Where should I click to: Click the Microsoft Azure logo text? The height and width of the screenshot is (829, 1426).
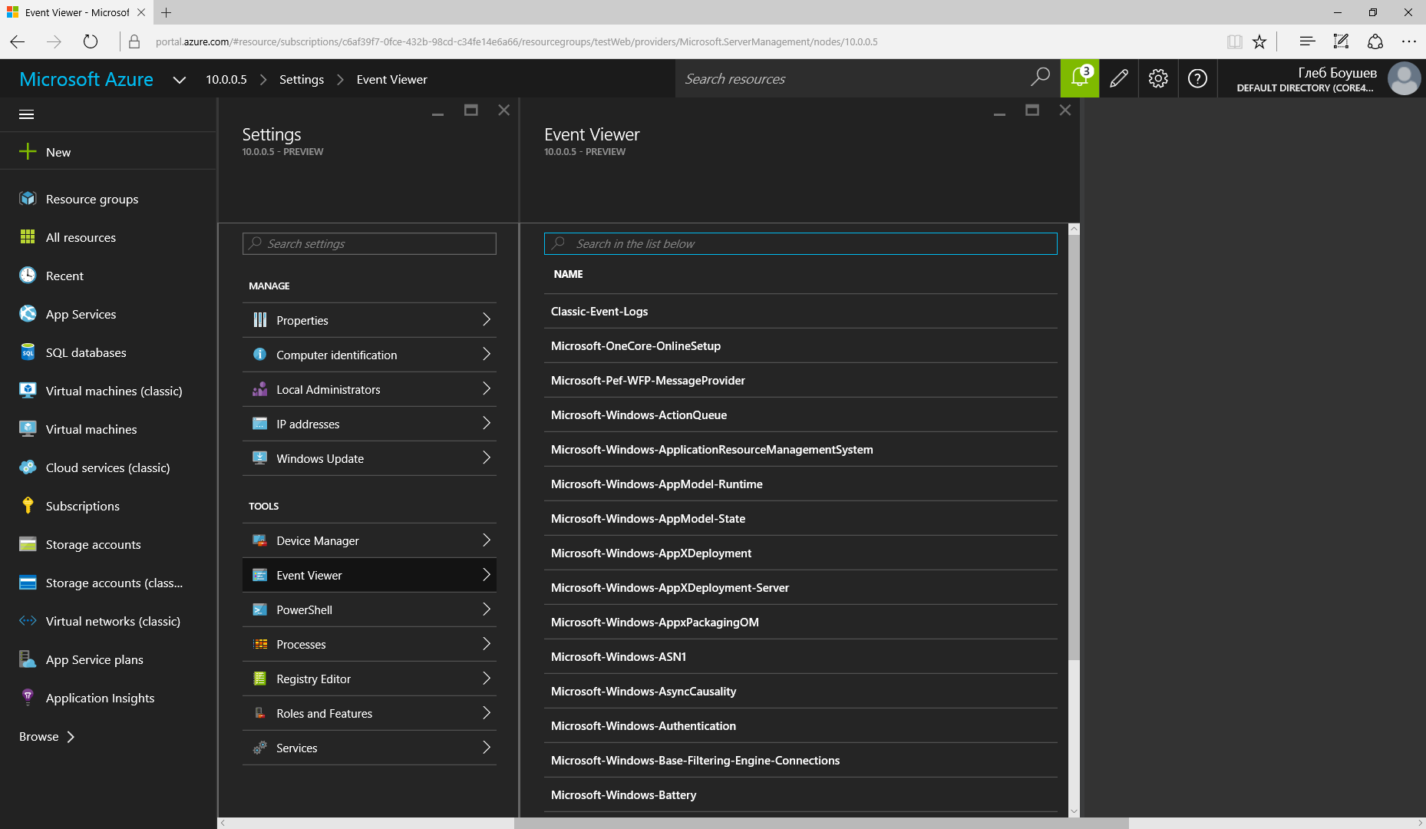pyautogui.click(x=86, y=79)
